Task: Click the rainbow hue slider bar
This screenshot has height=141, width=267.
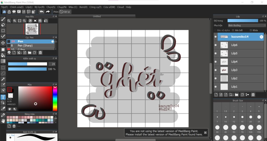Action: coord(55,99)
